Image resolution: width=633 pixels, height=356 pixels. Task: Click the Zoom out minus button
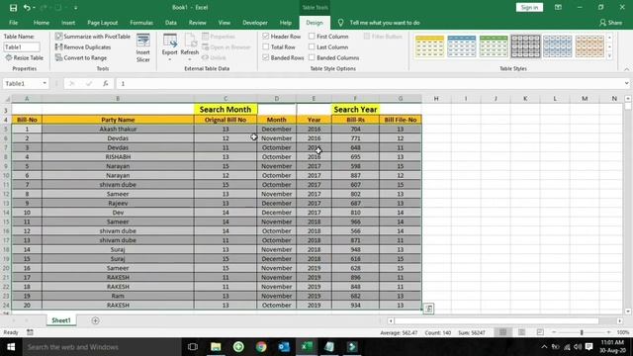(x=554, y=332)
